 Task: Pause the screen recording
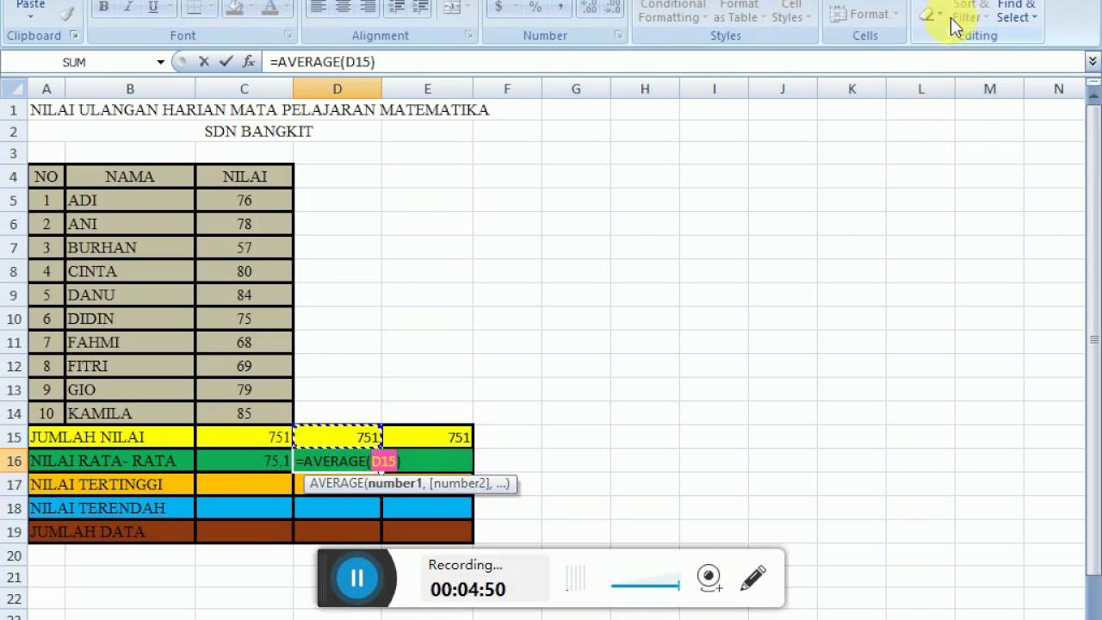tap(356, 578)
